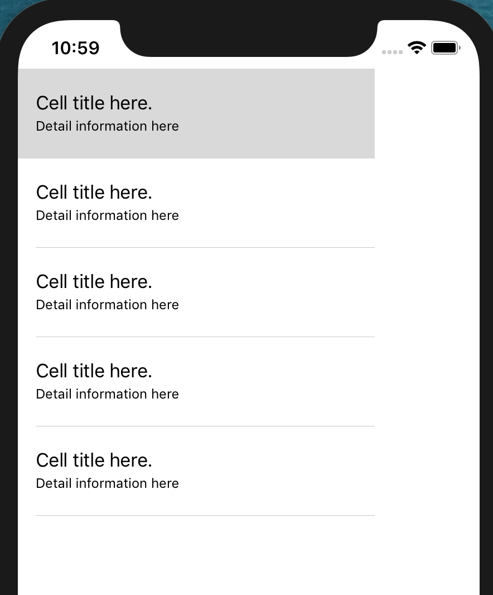Tap the second cell's detail information text

point(107,215)
